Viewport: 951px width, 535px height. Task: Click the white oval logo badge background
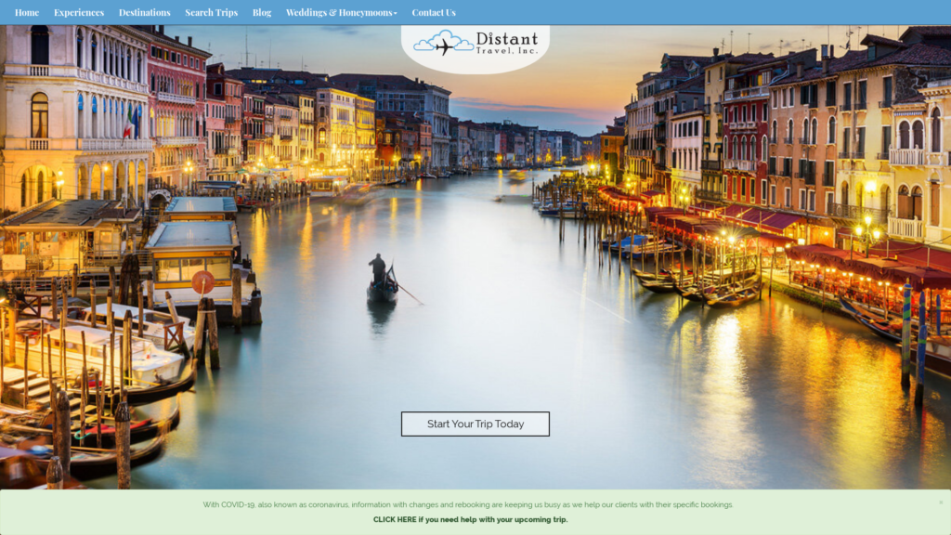pyautogui.click(x=475, y=63)
